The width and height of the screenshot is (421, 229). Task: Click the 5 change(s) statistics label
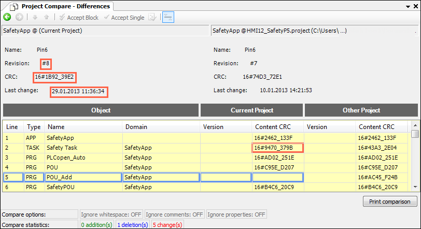[x=167, y=225]
